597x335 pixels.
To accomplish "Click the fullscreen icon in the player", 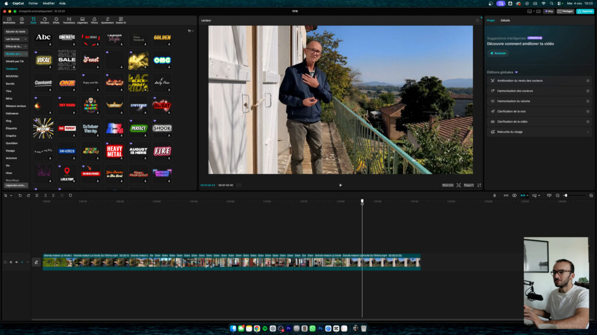I will tap(479, 185).
